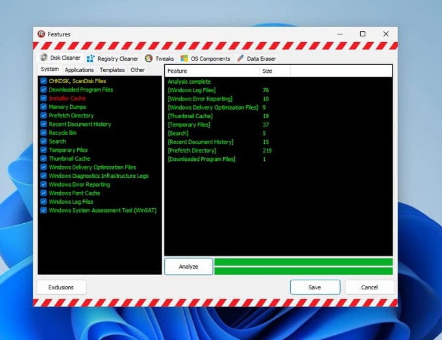Go to the OS Components tab

click(x=205, y=58)
